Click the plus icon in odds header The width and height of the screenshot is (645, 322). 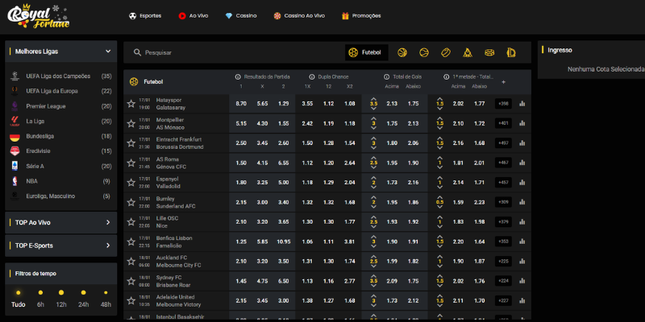pos(504,81)
